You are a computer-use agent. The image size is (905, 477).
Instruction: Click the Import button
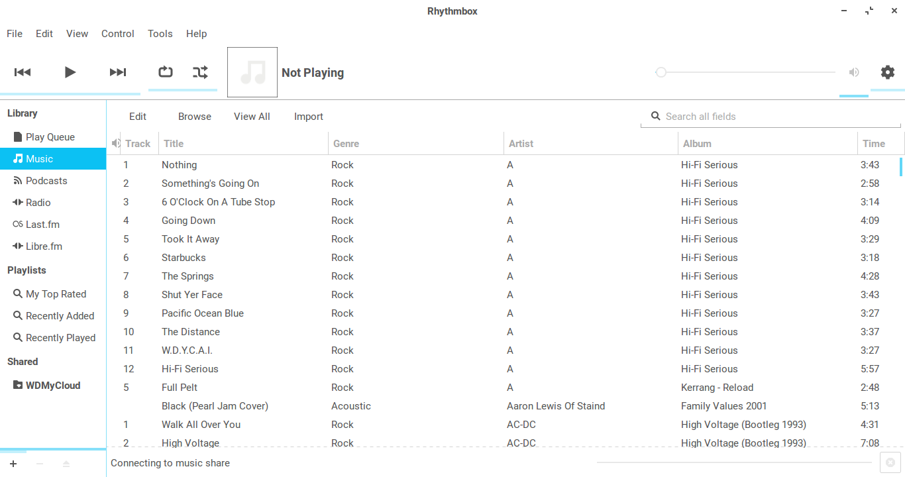point(309,117)
